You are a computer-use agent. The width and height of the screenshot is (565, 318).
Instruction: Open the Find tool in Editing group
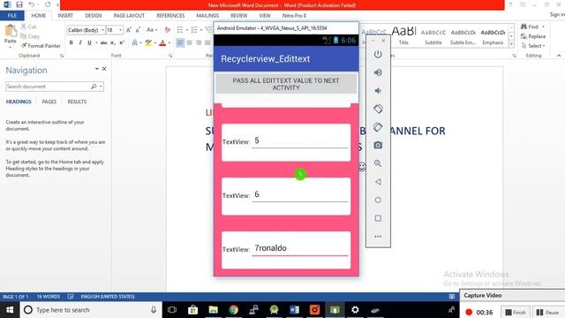click(530, 26)
